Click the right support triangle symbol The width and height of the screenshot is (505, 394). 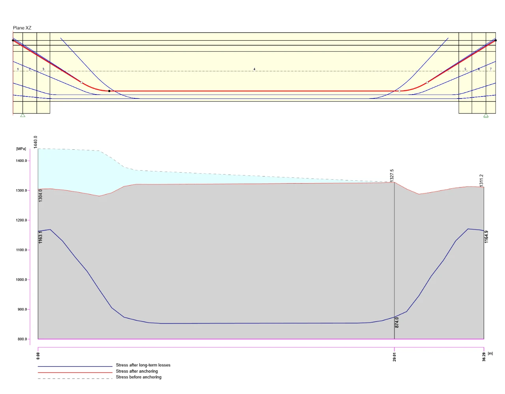coord(486,115)
